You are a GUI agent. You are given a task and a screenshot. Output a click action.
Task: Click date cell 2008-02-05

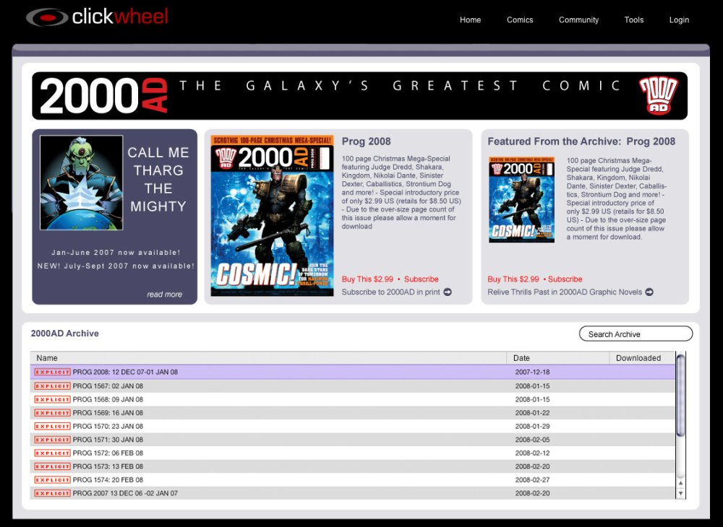pyautogui.click(x=533, y=440)
